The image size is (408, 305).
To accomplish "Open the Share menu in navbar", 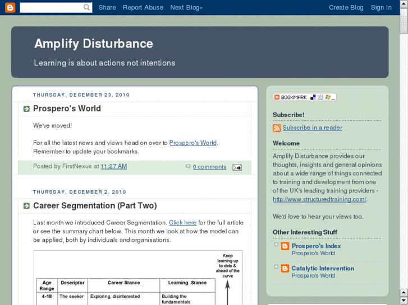I will (x=107, y=7).
